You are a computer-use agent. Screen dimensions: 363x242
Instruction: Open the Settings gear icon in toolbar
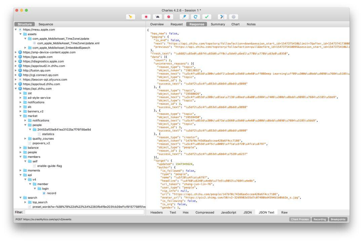[234, 17]
